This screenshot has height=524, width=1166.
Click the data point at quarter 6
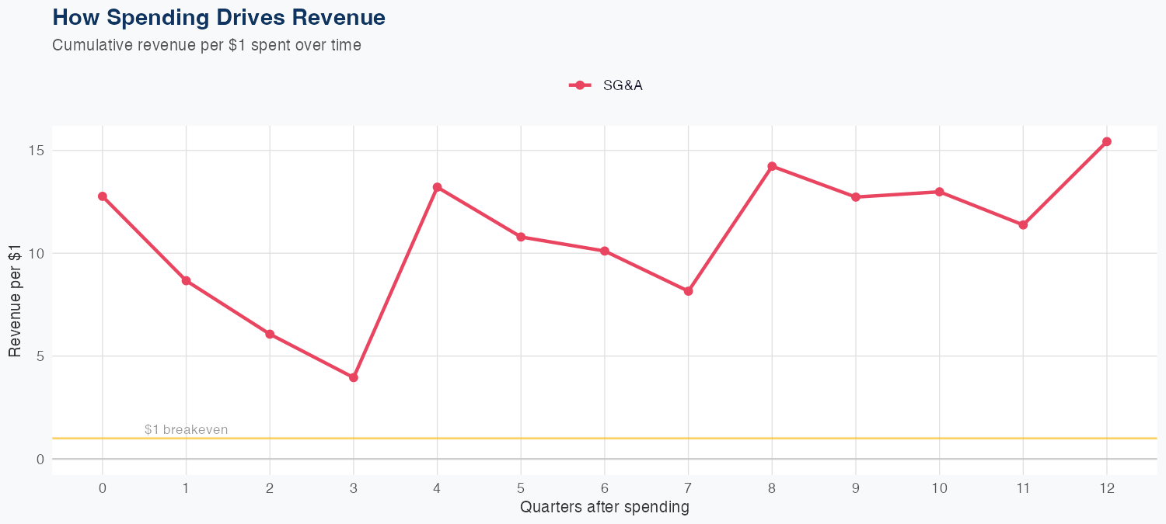605,251
